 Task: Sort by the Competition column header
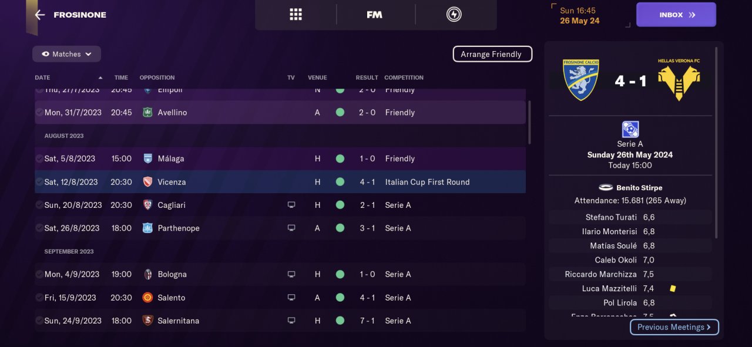(x=404, y=78)
